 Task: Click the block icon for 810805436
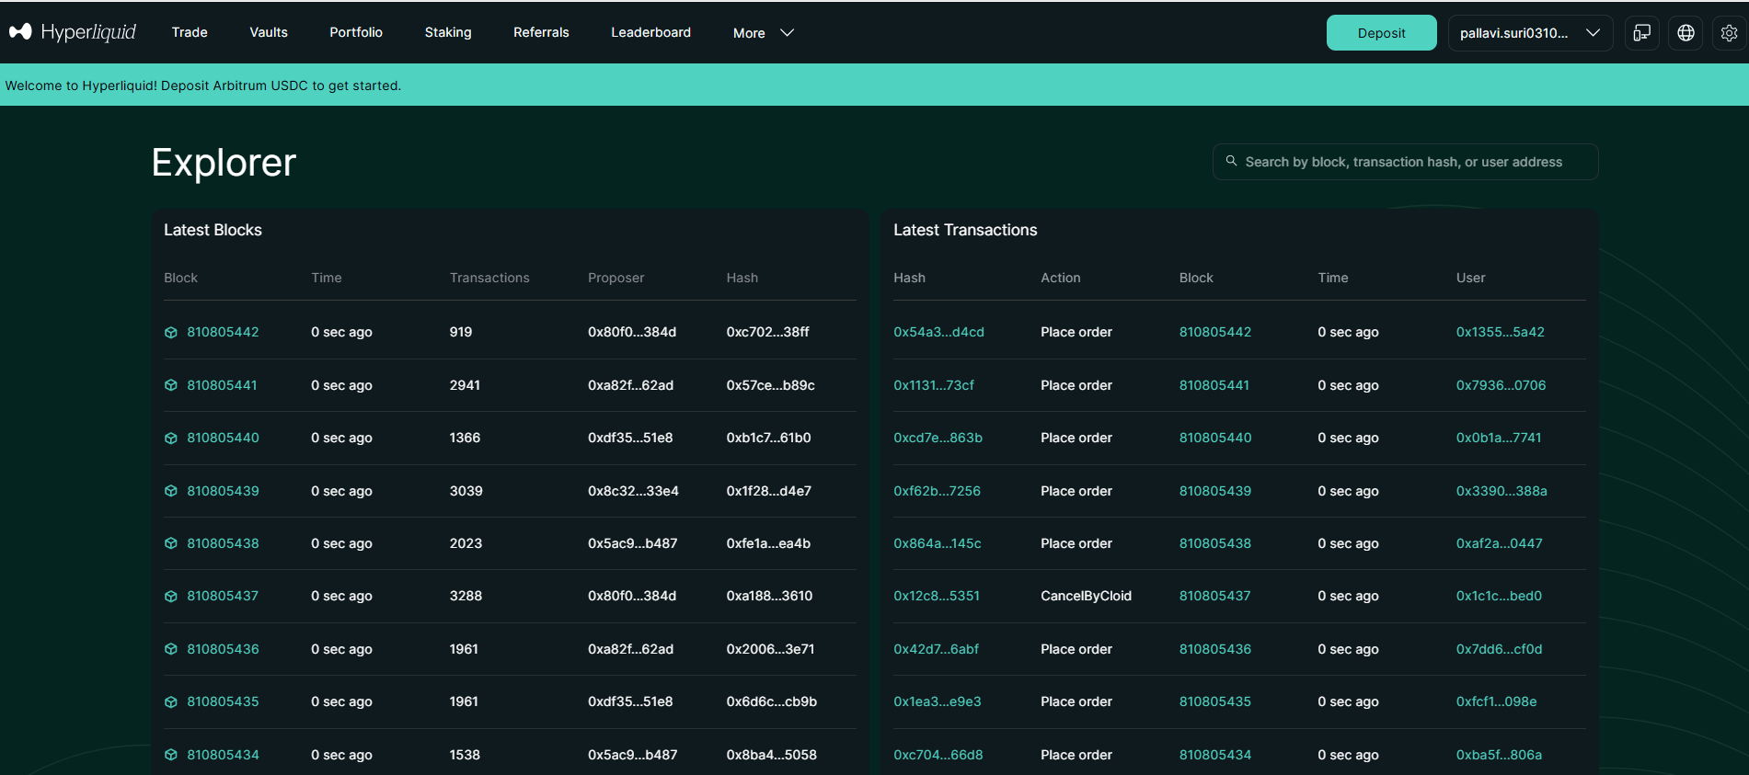point(170,649)
